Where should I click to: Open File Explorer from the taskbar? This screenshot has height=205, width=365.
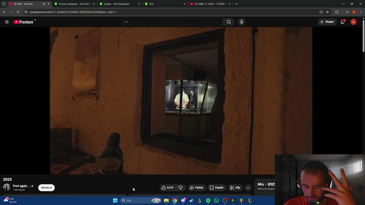(166, 200)
